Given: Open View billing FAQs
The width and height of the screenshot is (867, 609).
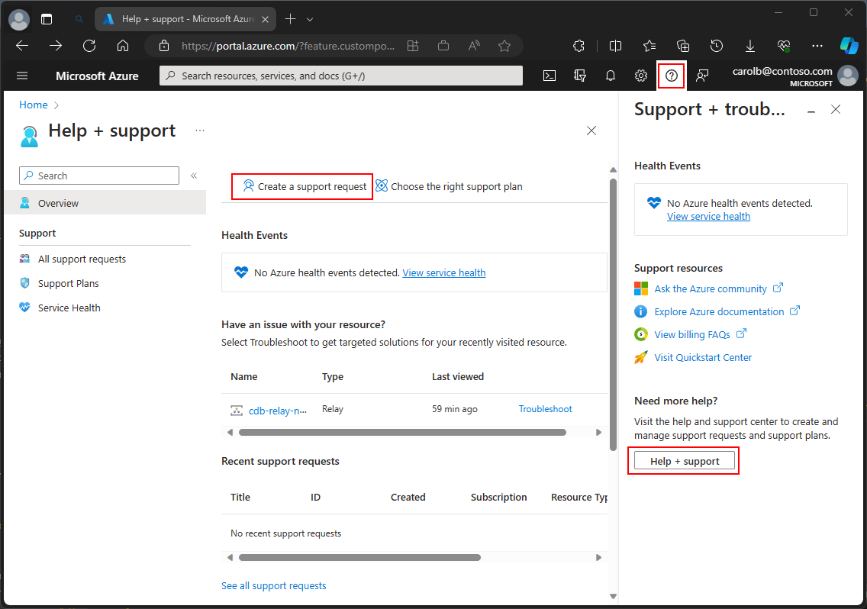Looking at the screenshot, I should click(x=692, y=335).
